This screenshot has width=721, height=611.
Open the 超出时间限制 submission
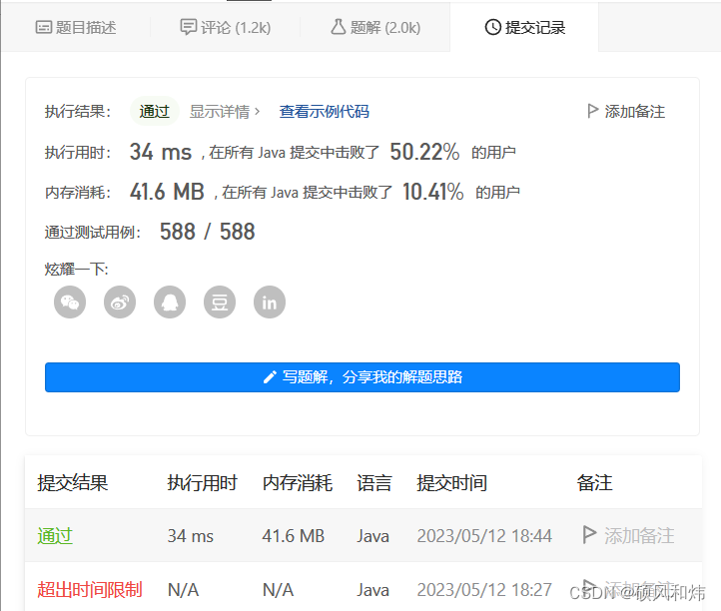(x=90, y=589)
